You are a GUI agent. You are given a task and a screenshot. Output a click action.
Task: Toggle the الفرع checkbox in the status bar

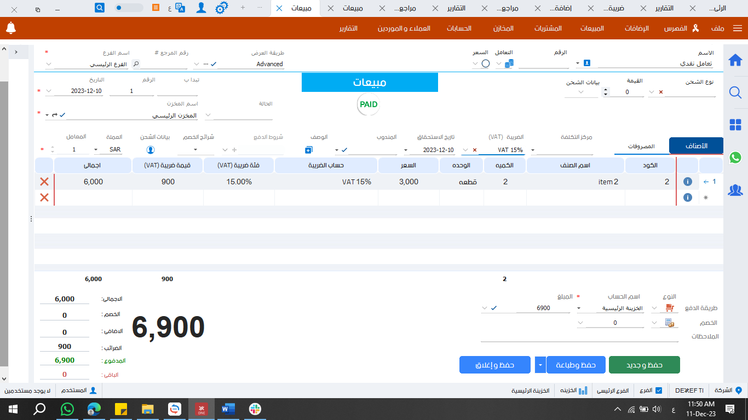(x=659, y=390)
